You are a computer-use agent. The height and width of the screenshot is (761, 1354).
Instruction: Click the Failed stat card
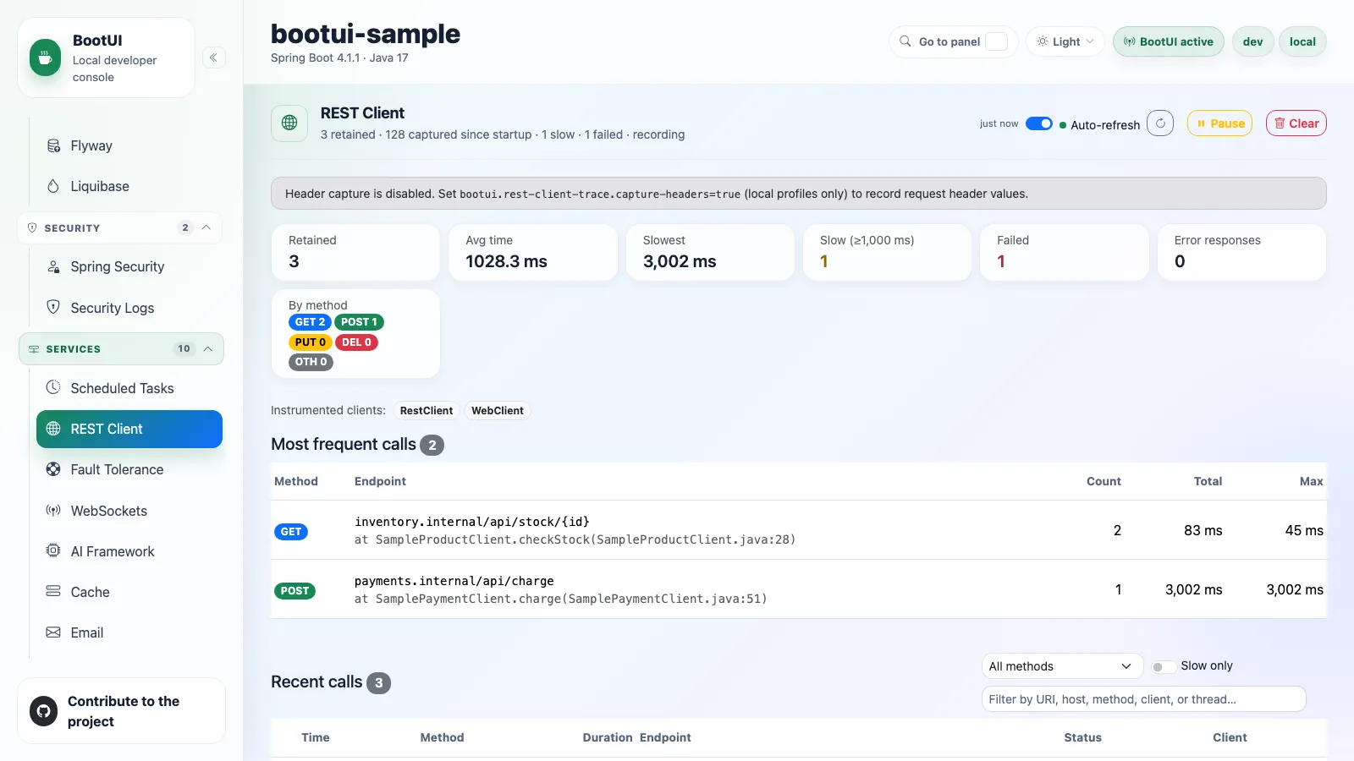(1064, 252)
